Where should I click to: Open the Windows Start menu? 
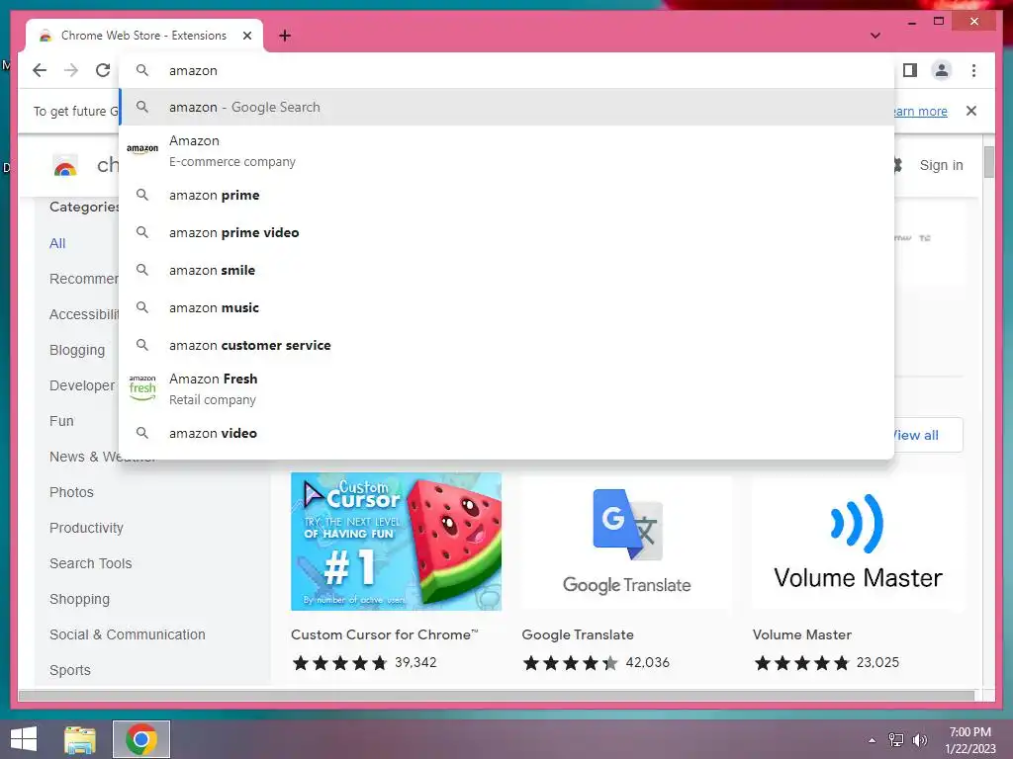click(24, 739)
